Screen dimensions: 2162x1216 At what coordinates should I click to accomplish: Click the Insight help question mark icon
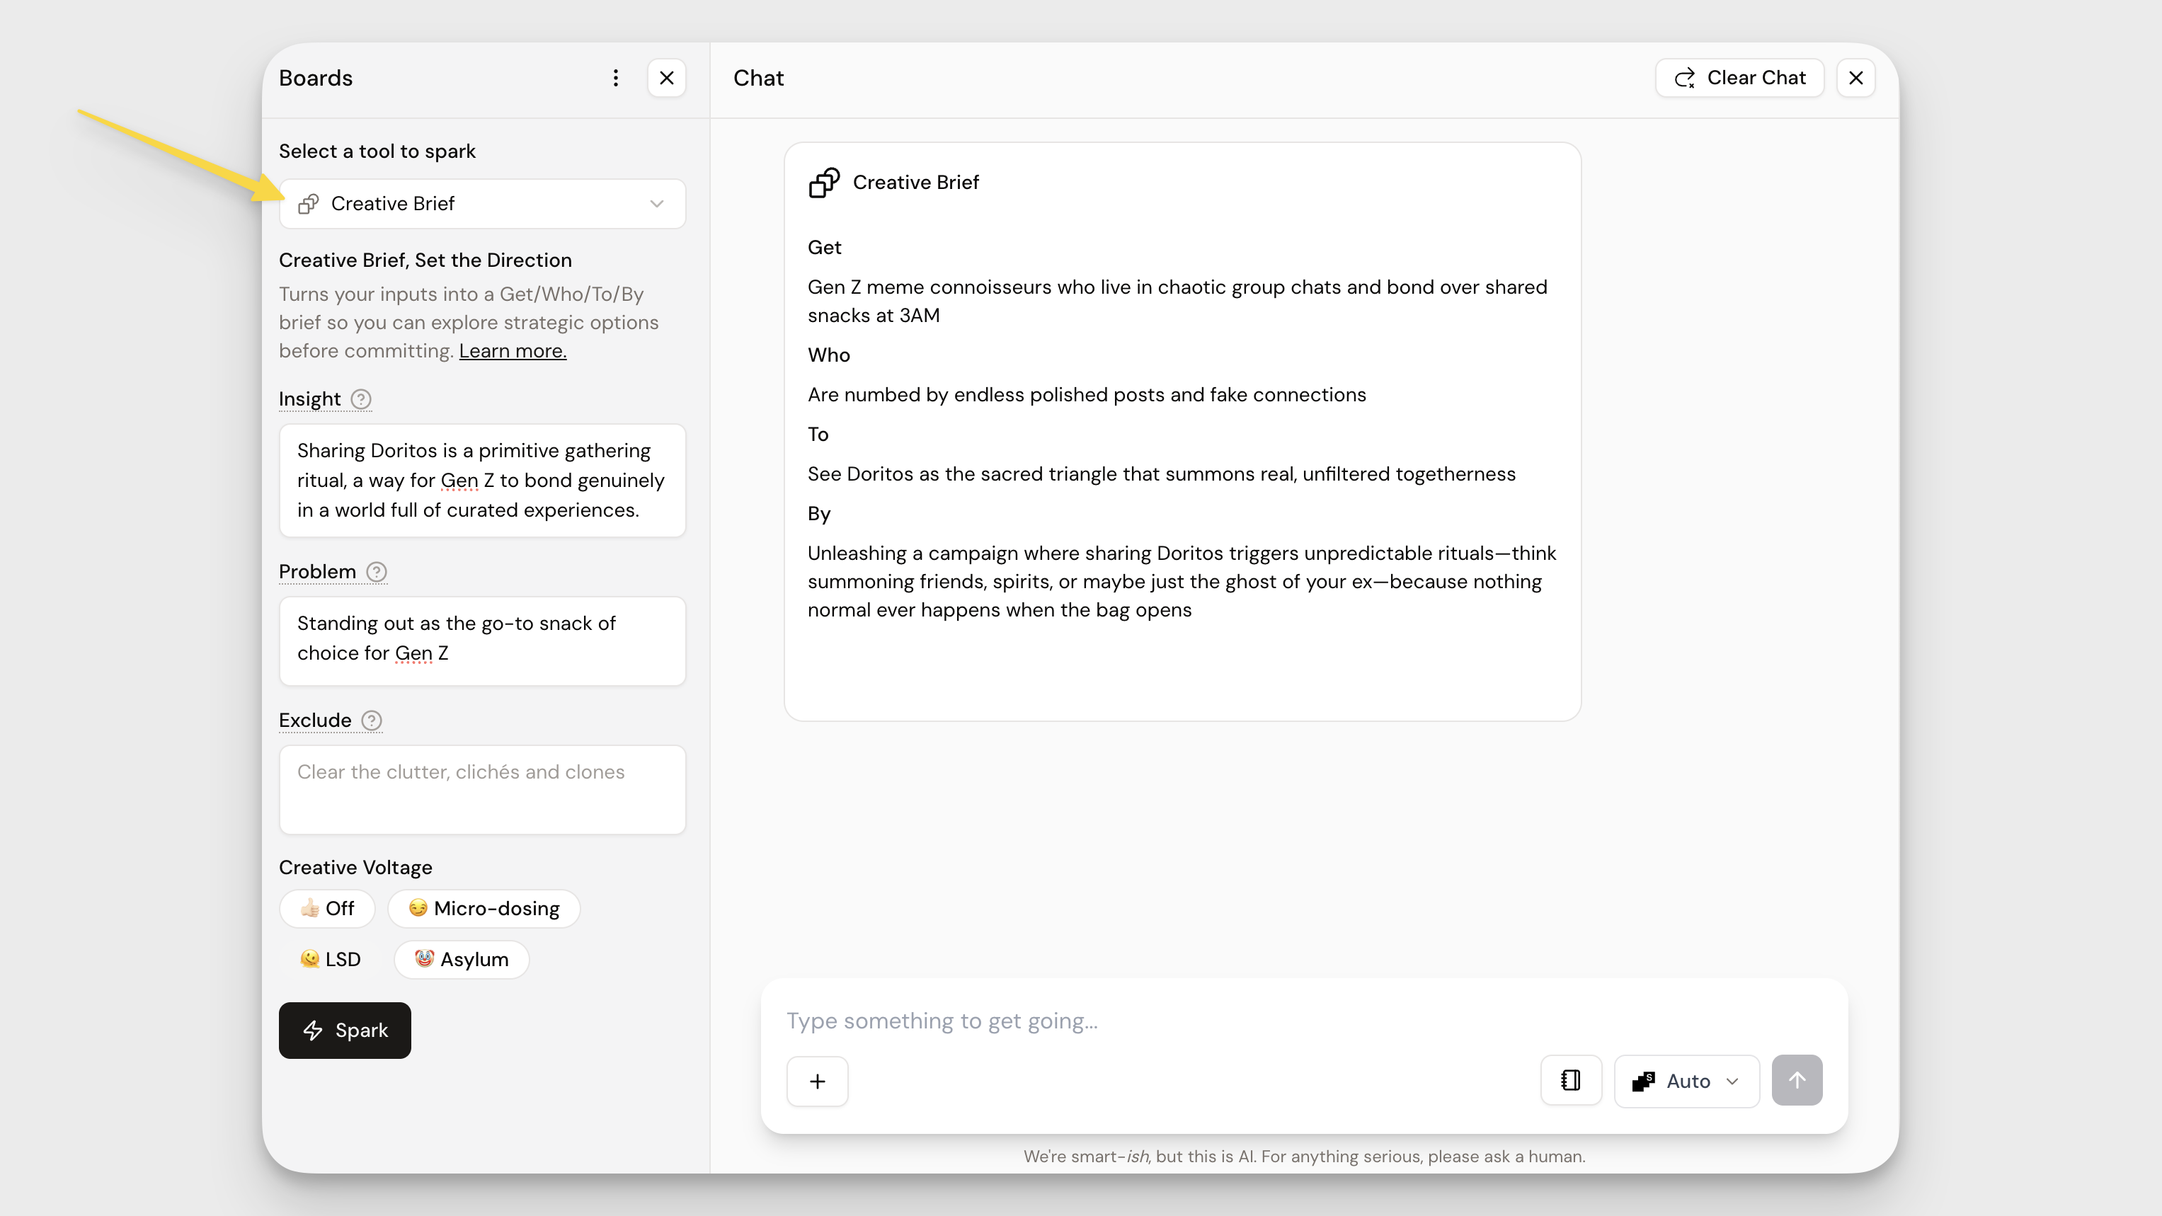(x=361, y=399)
